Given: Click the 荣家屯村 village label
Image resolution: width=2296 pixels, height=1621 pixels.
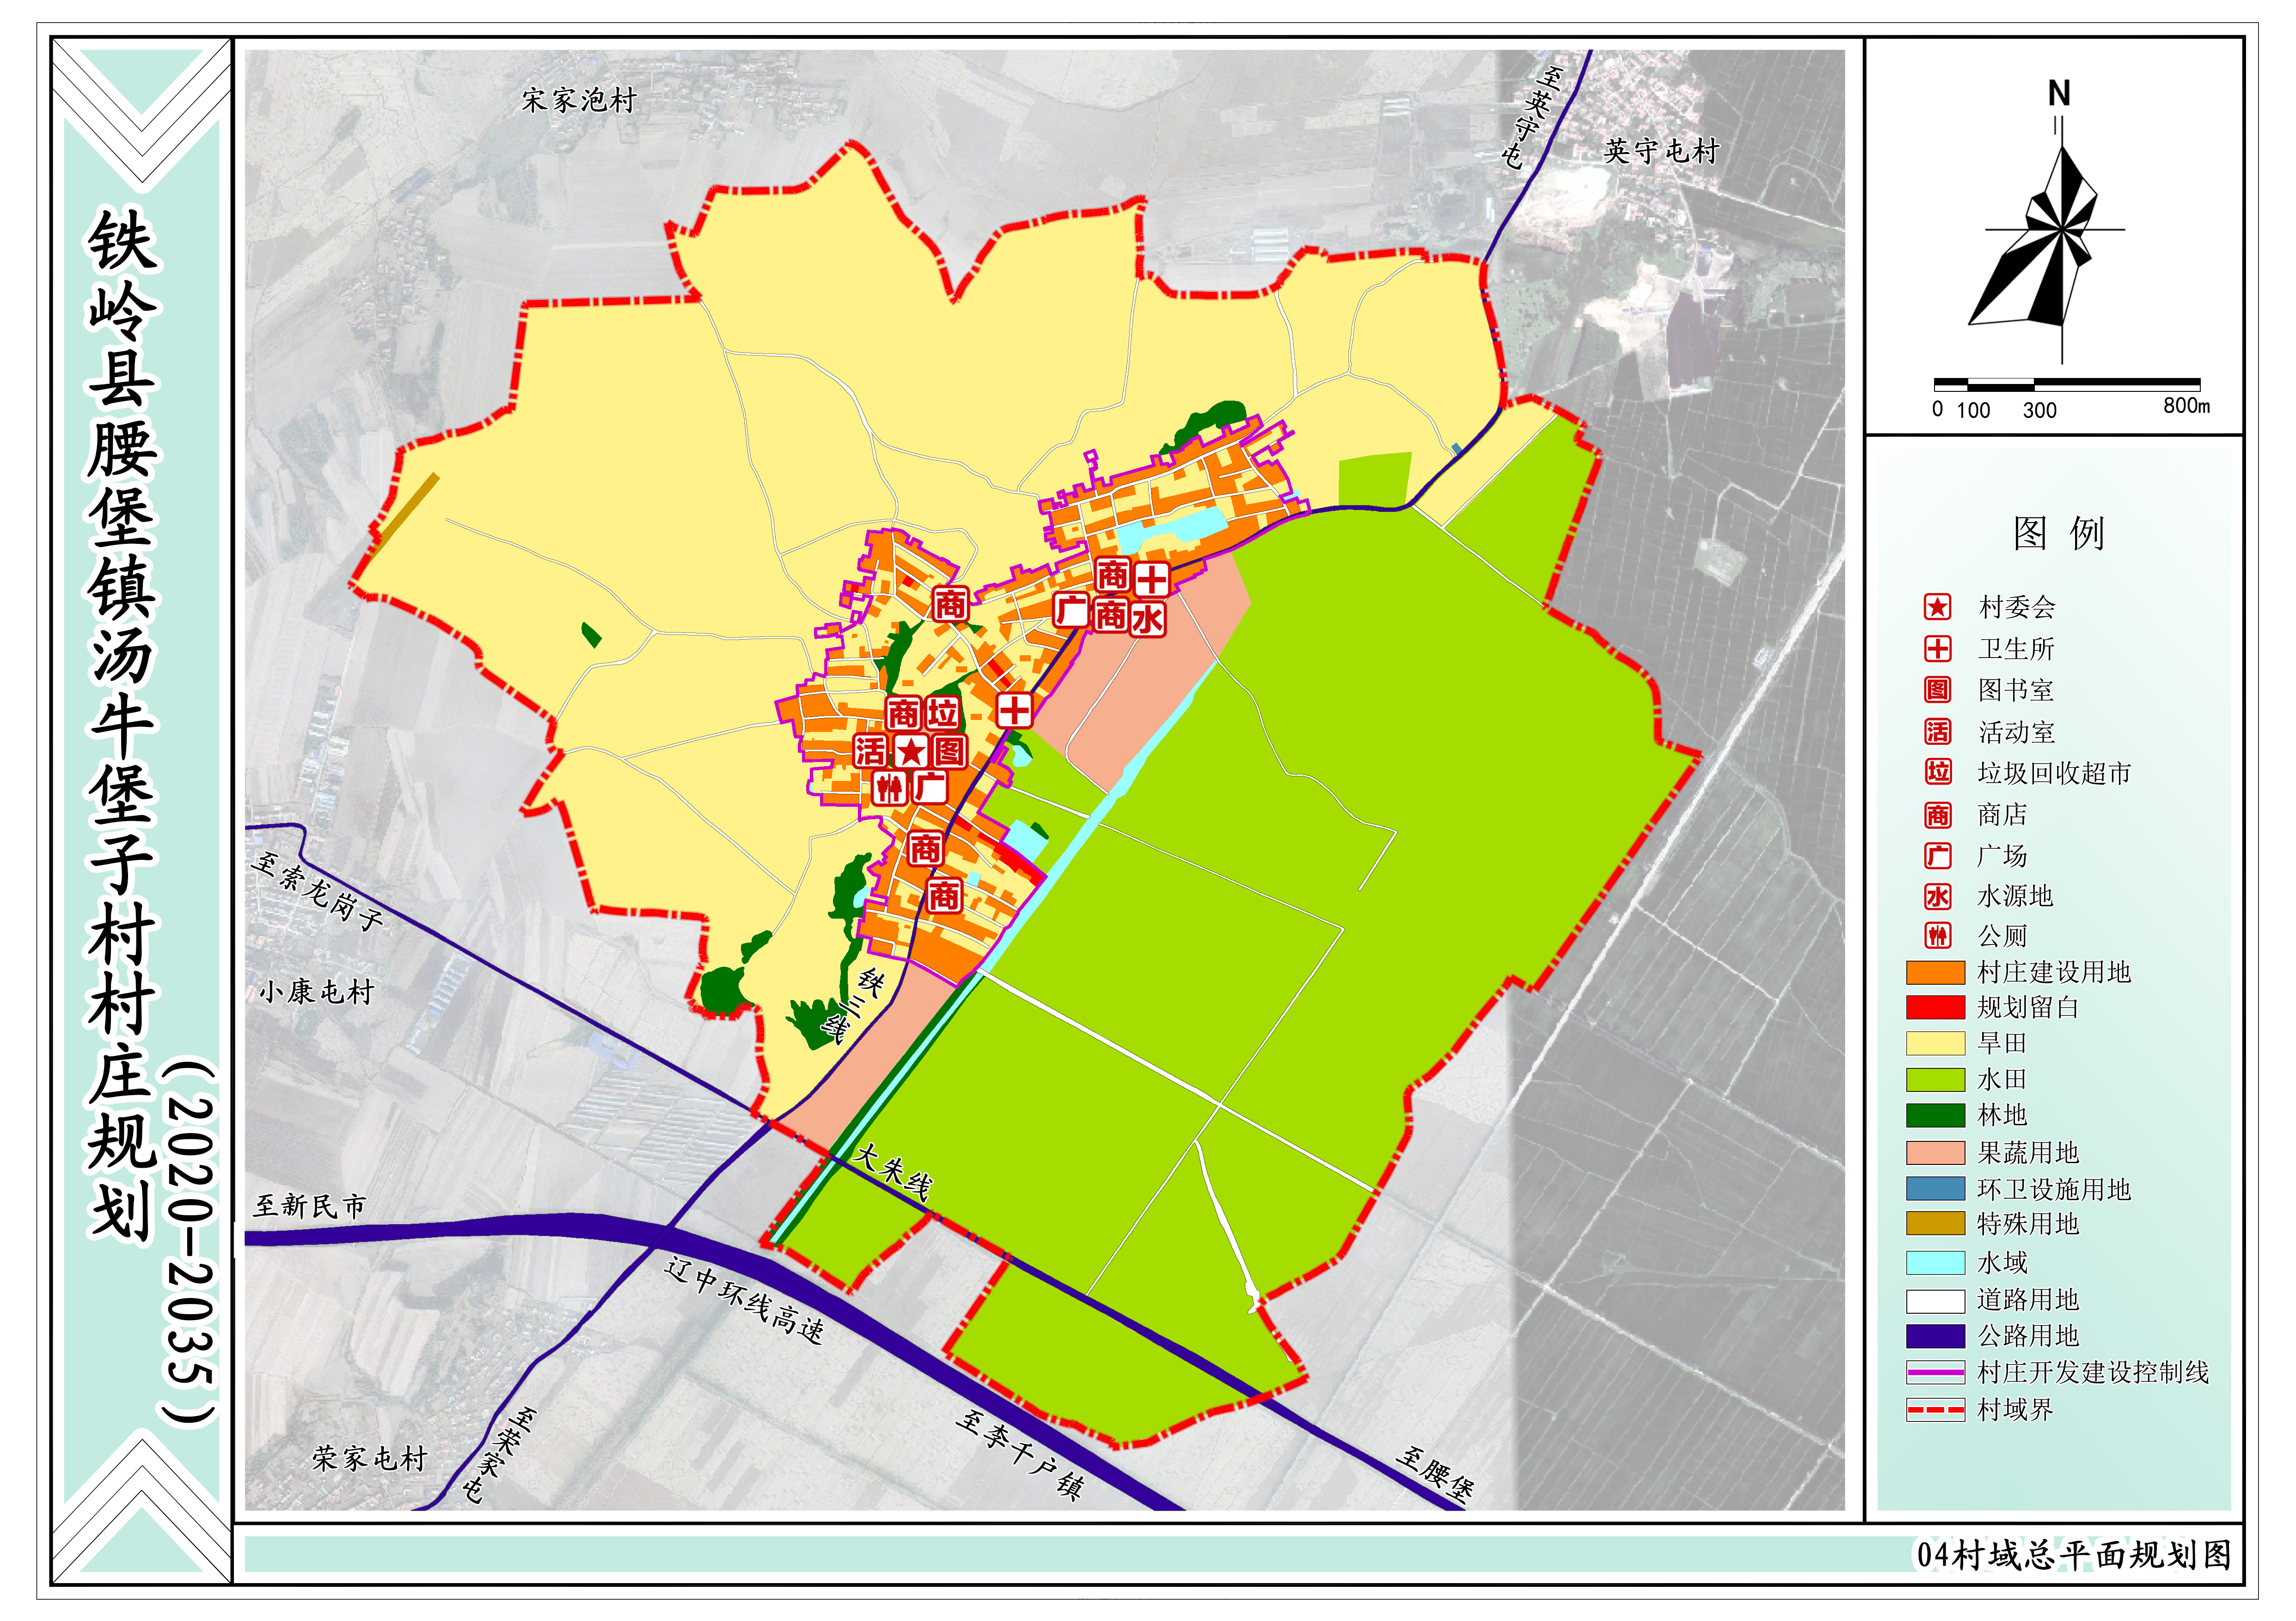Looking at the screenshot, I should pos(369,1458).
